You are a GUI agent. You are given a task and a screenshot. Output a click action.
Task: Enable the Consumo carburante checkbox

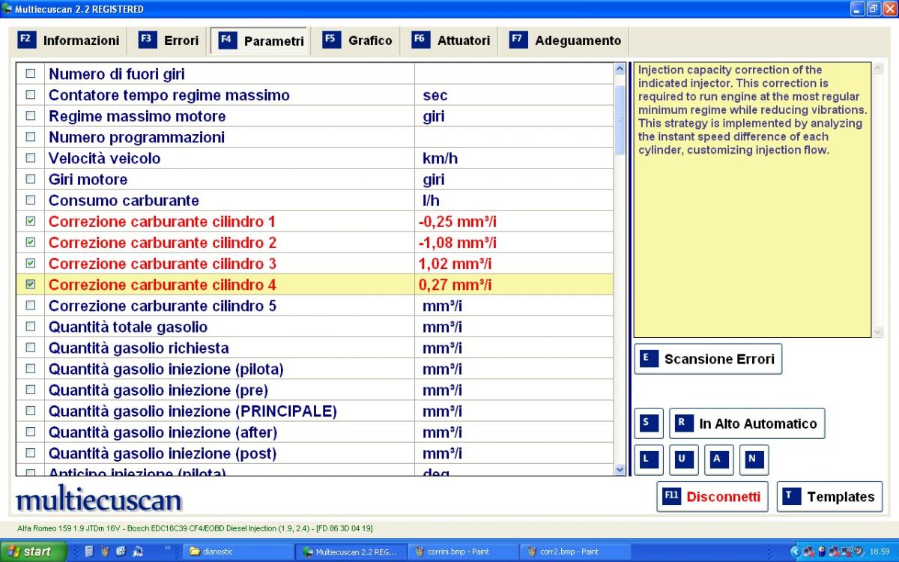coord(31,200)
